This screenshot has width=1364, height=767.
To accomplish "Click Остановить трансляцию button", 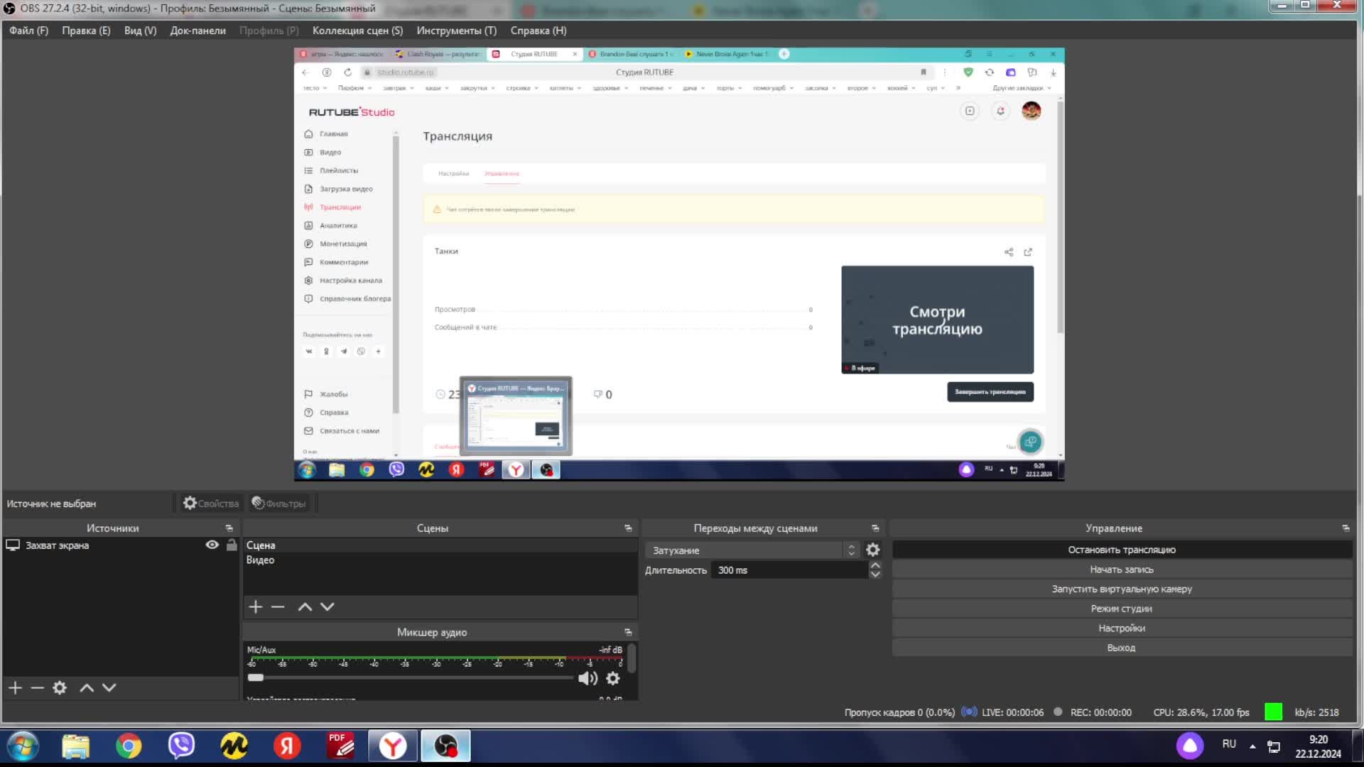I will pyautogui.click(x=1122, y=550).
